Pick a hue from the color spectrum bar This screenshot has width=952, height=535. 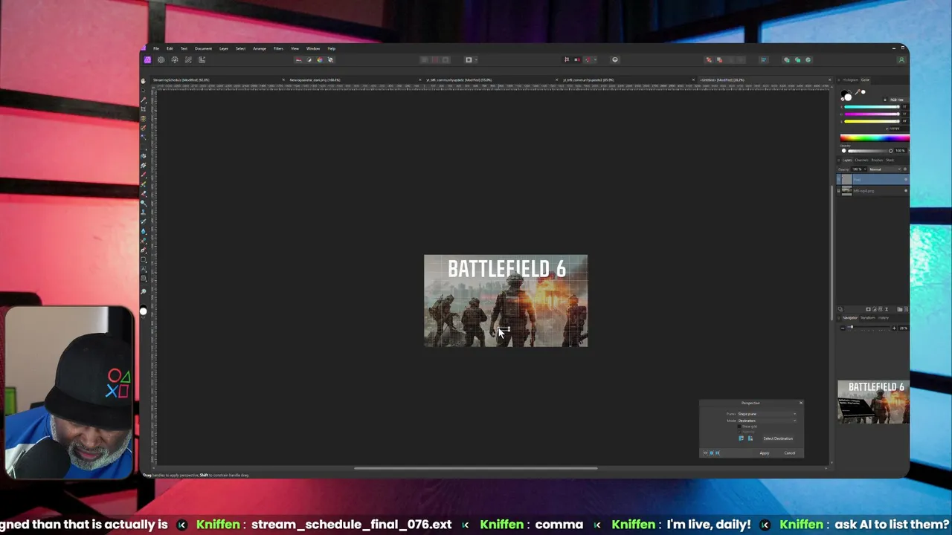[874, 137]
